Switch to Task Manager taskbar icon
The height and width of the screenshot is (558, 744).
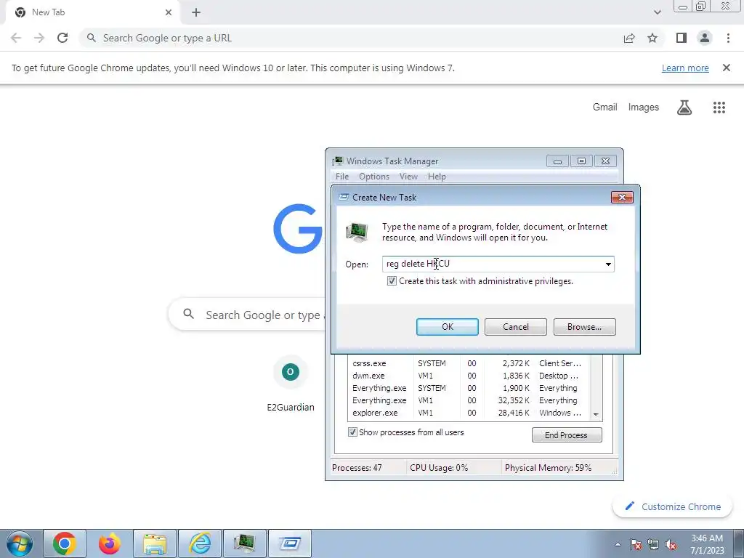[245, 543]
